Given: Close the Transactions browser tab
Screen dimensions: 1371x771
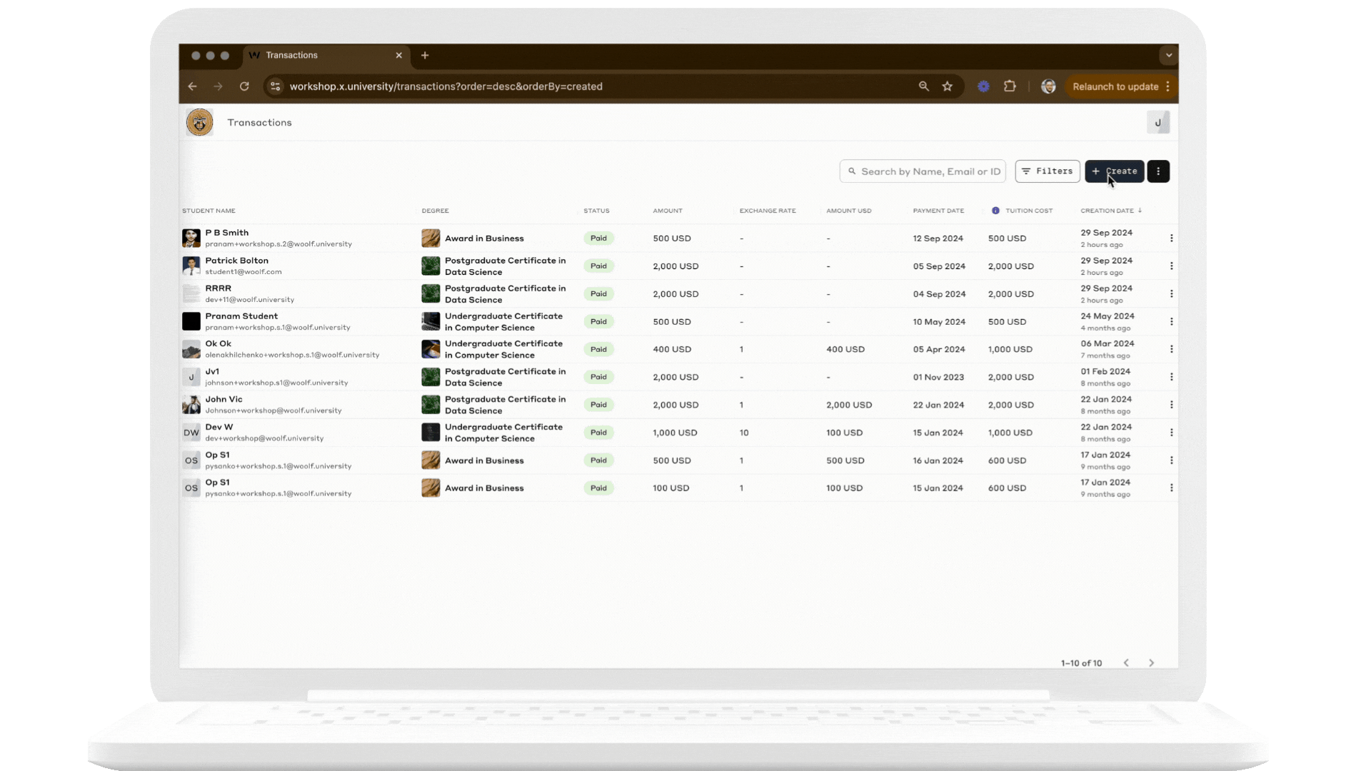Looking at the screenshot, I should coord(398,55).
